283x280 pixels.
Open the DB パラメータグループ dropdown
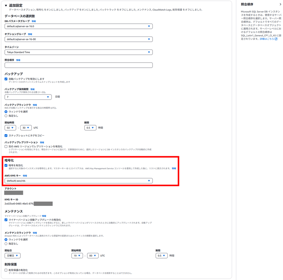(78, 26)
